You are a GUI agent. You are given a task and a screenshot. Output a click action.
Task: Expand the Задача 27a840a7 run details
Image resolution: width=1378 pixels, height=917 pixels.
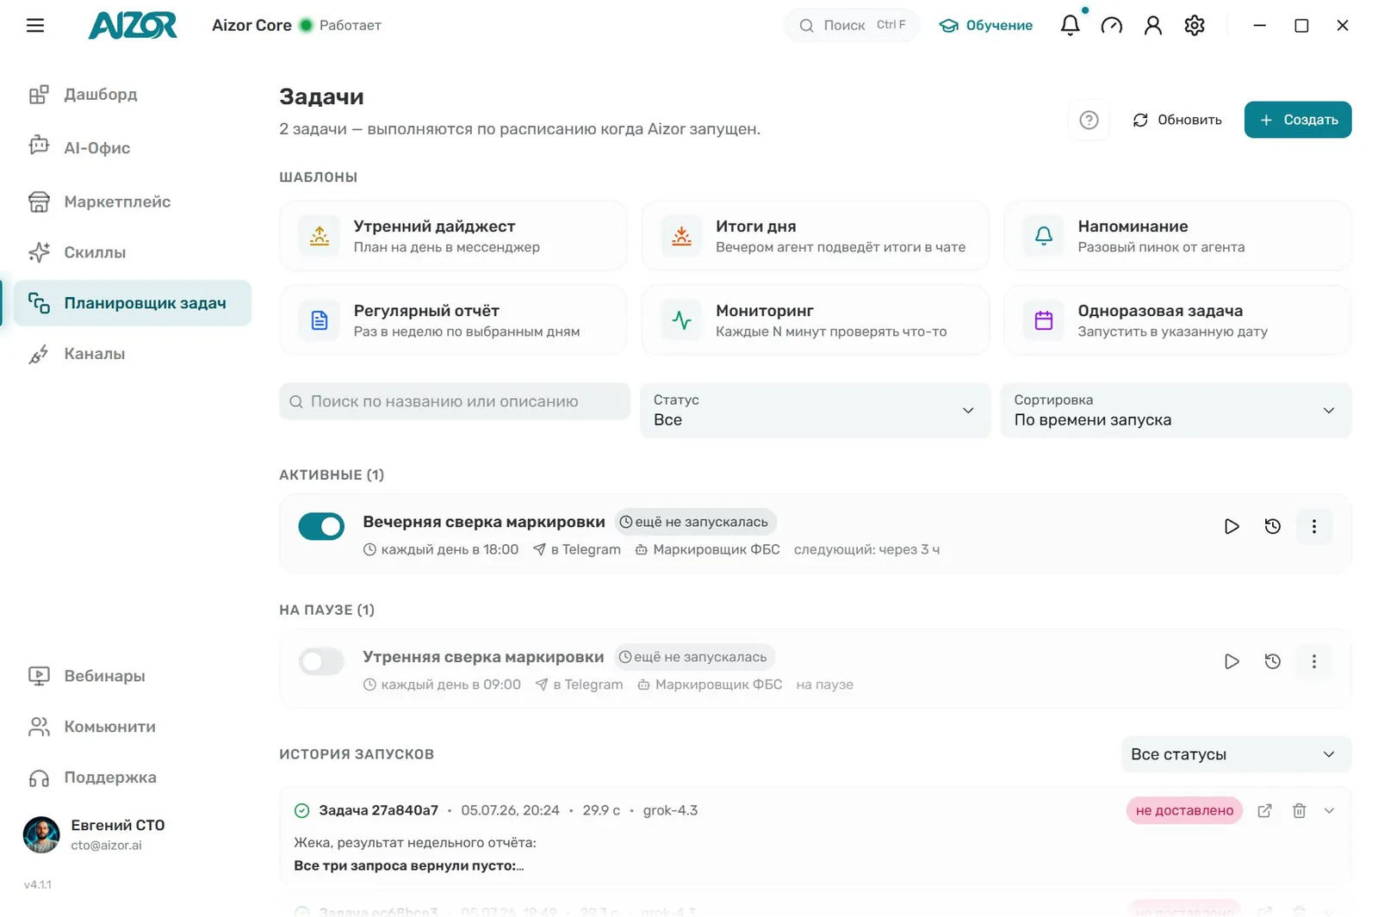tap(1329, 810)
